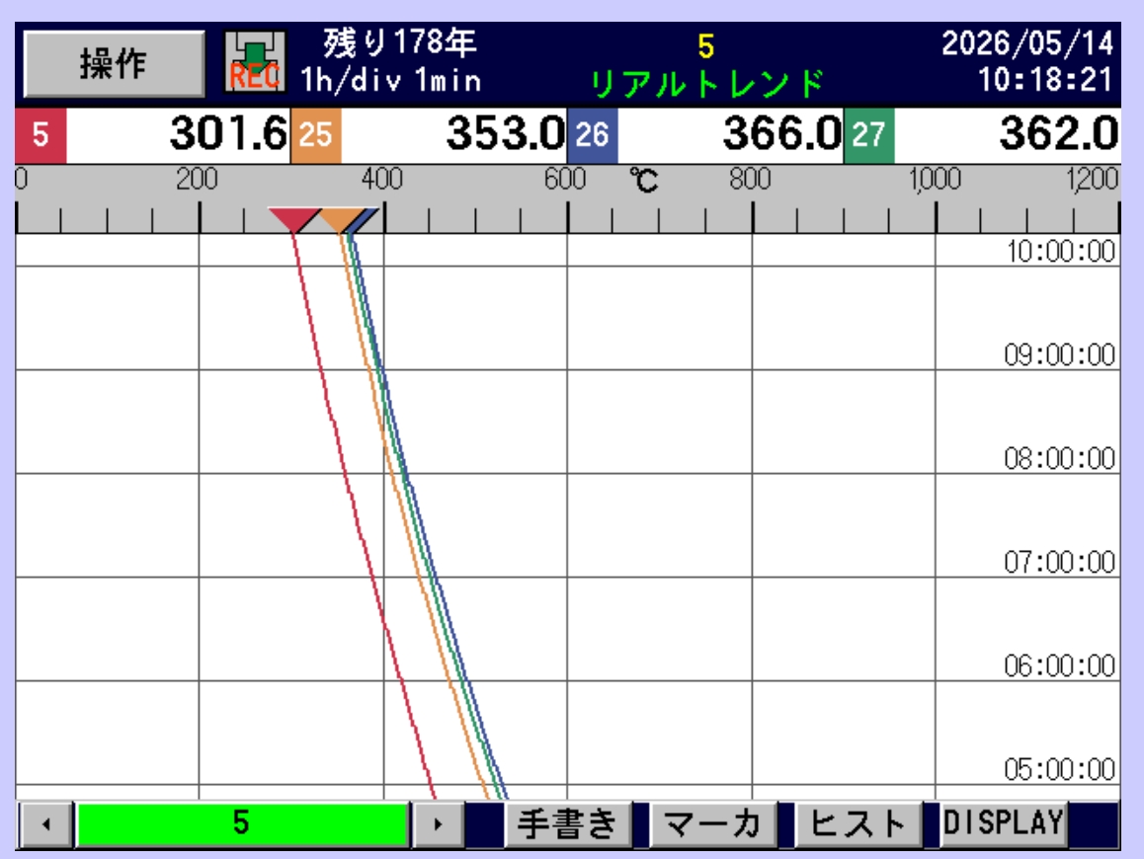Open the マーカ marker button
Screen dimensions: 1144x859
[x=713, y=824]
